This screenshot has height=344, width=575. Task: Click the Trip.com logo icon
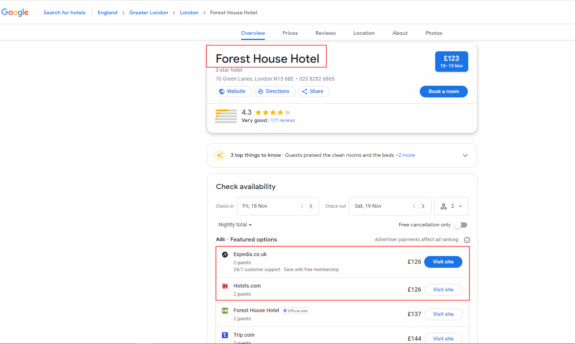coord(225,335)
